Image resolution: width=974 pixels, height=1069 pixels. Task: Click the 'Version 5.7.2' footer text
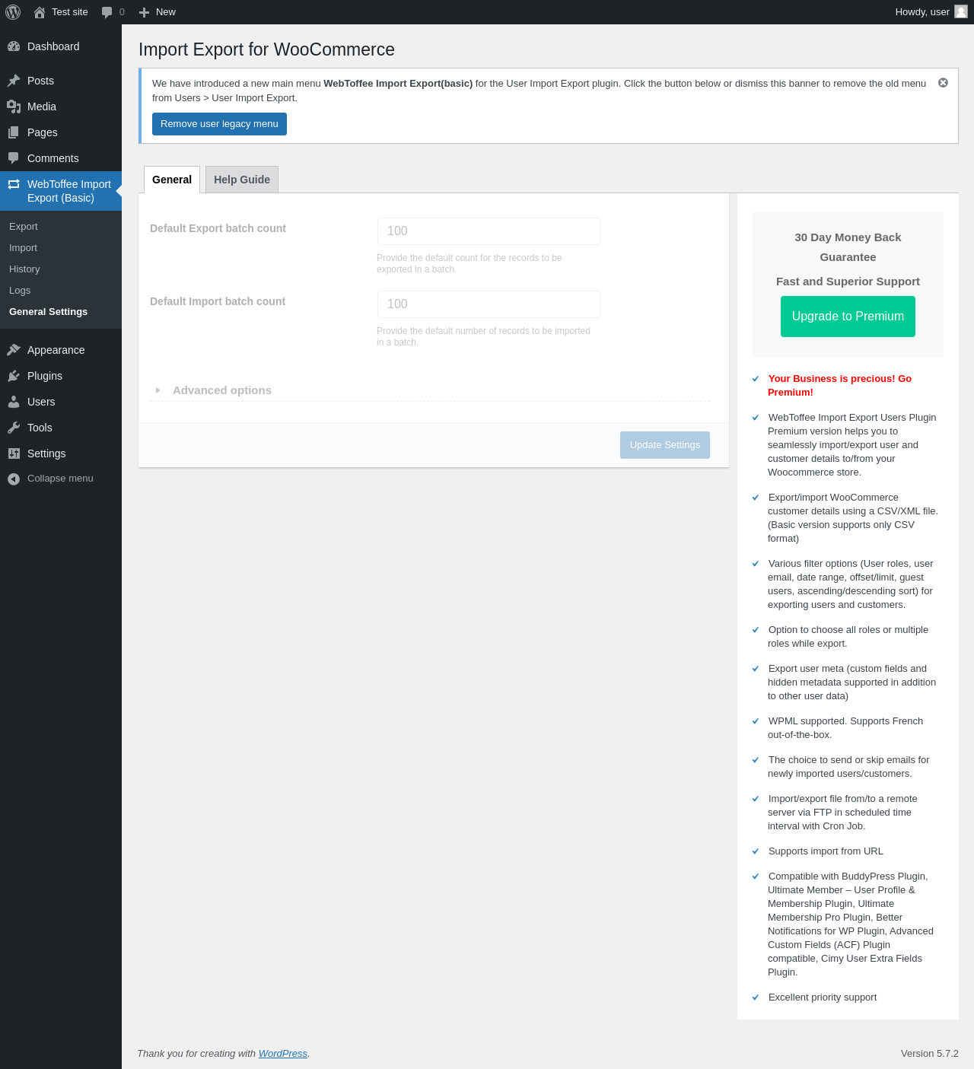[930, 1054]
